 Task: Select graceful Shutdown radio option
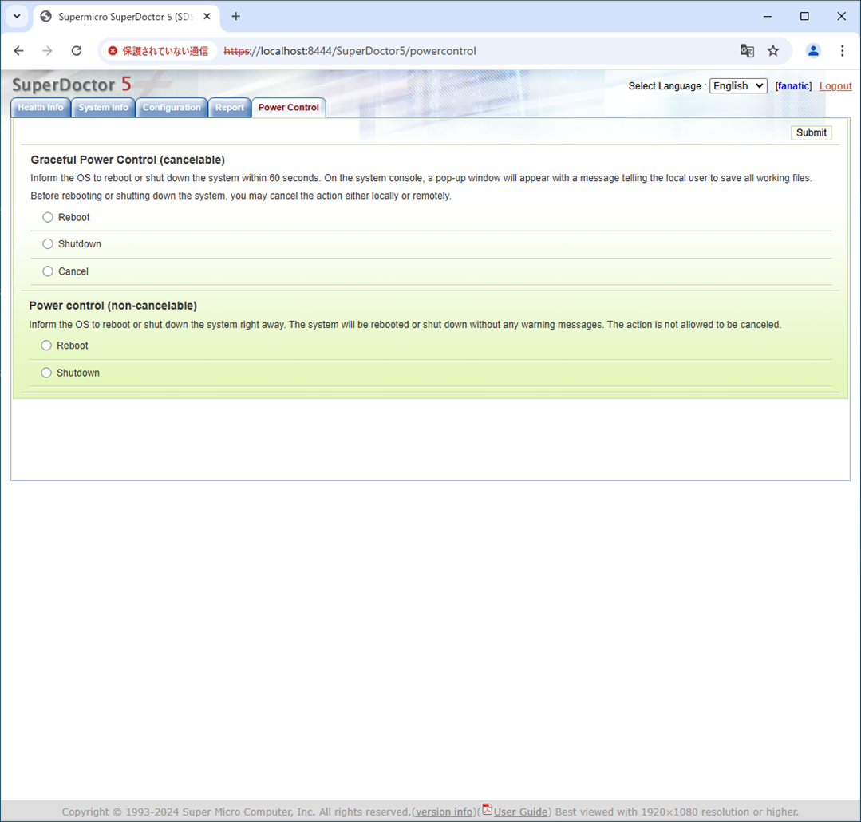click(x=48, y=243)
